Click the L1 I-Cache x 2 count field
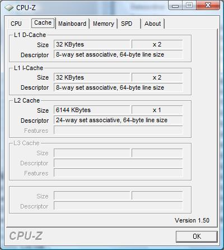Screen dimensions: 224x250 (157, 77)
